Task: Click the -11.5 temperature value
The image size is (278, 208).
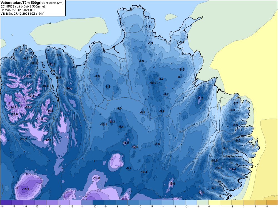Action: point(126,143)
